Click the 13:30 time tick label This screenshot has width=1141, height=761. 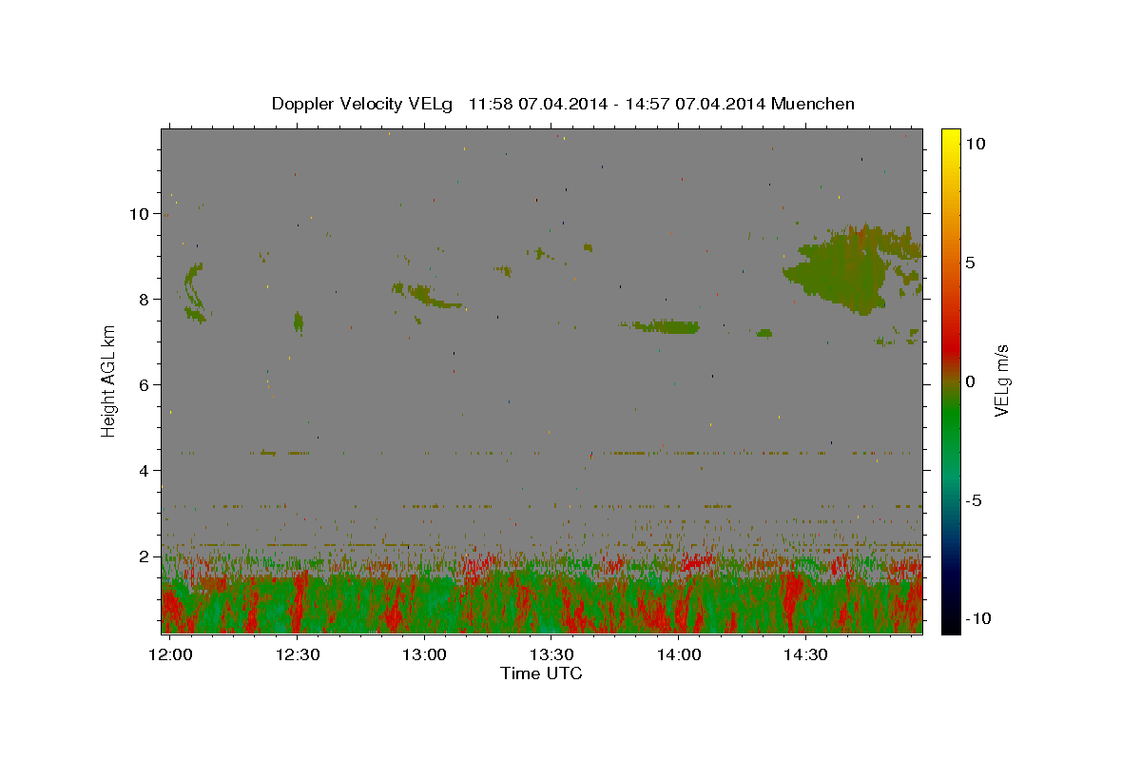click(551, 654)
